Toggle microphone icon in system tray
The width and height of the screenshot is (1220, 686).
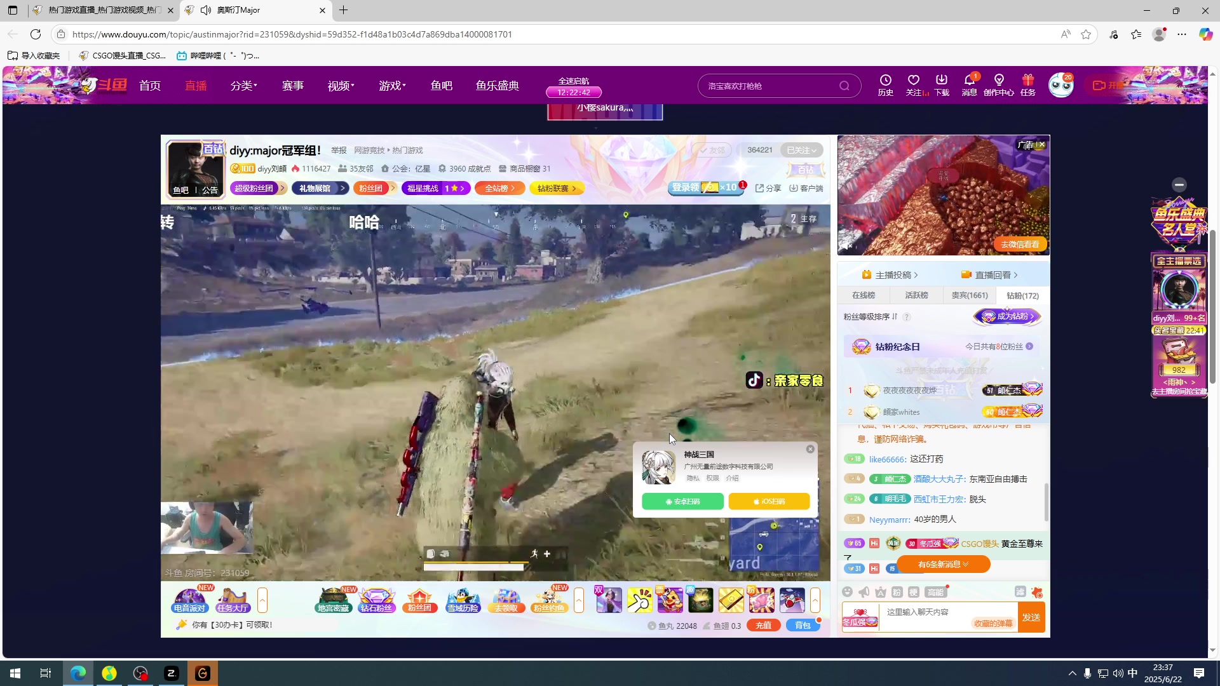(1087, 673)
